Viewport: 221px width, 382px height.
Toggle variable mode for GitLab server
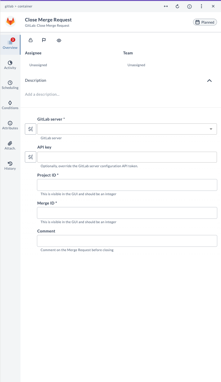pyautogui.click(x=30, y=129)
